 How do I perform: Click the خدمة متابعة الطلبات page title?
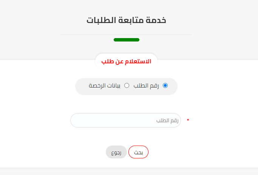pyautogui.click(x=126, y=20)
